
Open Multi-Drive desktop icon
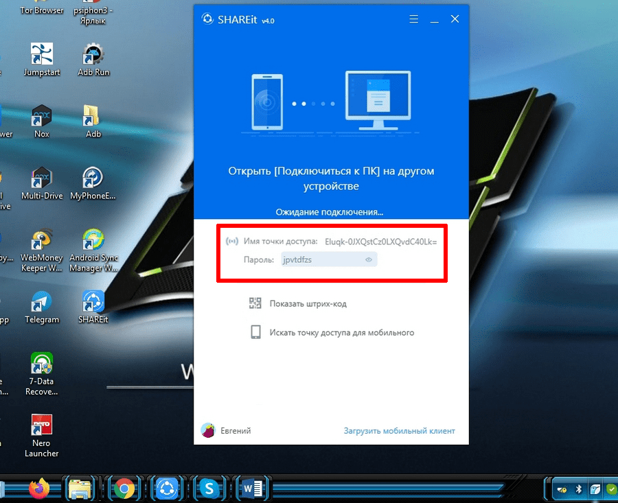tap(42, 183)
